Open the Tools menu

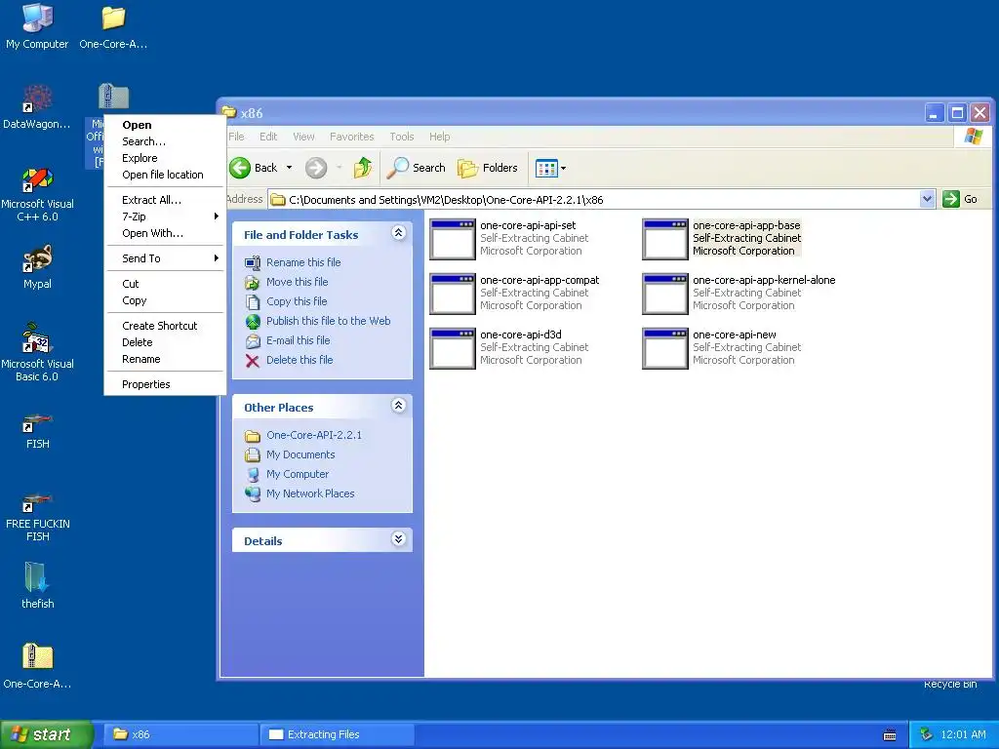[401, 137]
